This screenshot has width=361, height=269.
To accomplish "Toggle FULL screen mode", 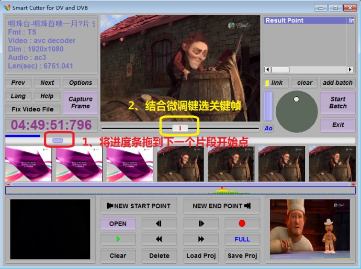I will coord(242,239).
